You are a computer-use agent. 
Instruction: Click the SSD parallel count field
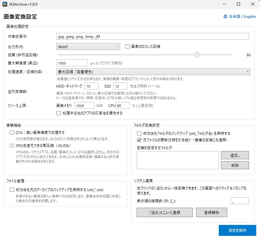120,86
